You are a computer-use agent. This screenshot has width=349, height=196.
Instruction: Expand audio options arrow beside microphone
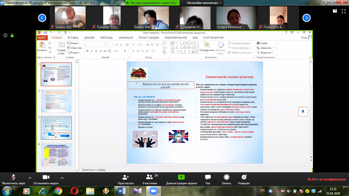pyautogui.click(x=30, y=178)
